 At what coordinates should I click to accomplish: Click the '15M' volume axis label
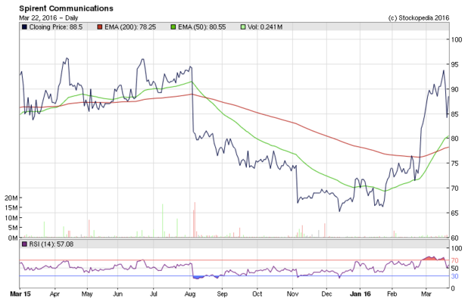(11, 207)
